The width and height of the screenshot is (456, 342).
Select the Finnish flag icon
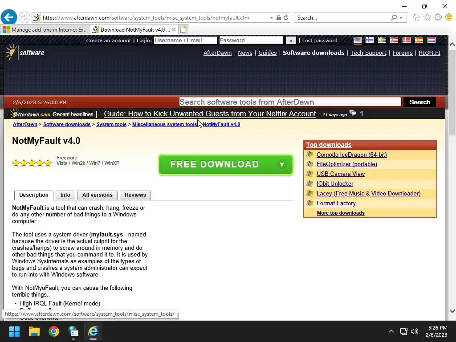(370, 40)
